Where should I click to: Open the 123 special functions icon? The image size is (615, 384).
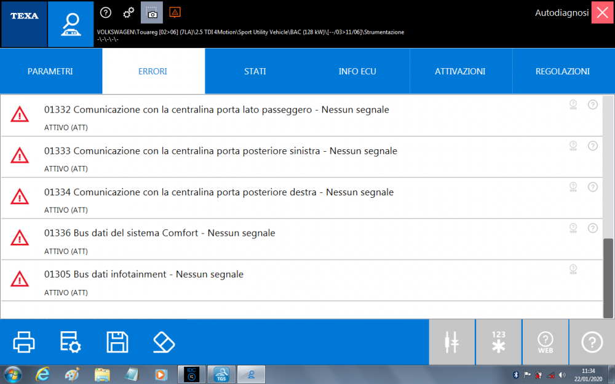pos(498,342)
